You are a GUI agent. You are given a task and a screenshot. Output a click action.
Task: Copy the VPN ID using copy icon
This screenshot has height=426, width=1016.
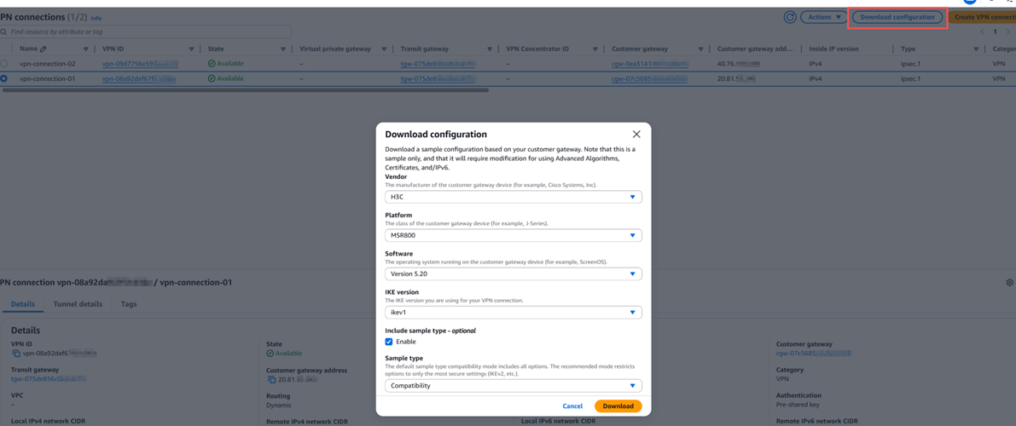[x=16, y=354]
